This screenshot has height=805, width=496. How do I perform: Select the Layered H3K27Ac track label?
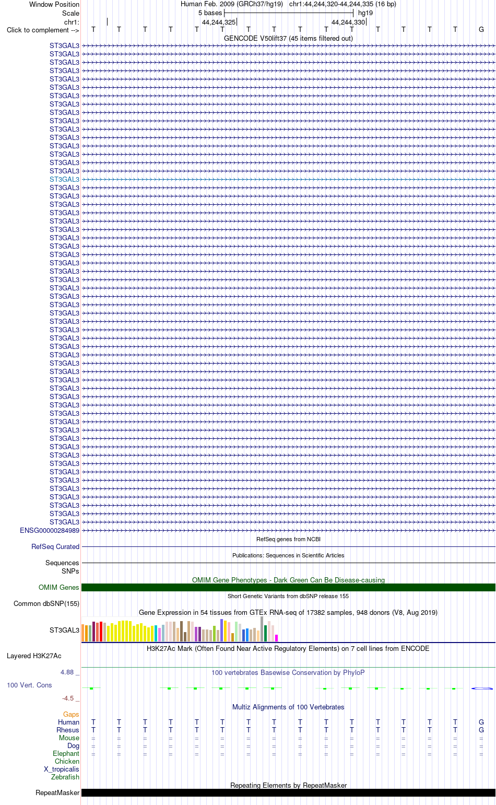click(x=34, y=656)
